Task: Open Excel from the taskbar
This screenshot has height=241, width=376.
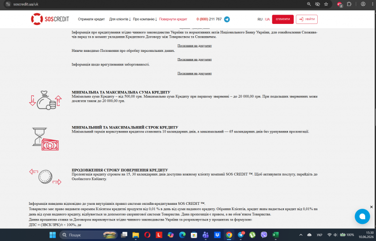Action: pyautogui.click(x=276, y=235)
